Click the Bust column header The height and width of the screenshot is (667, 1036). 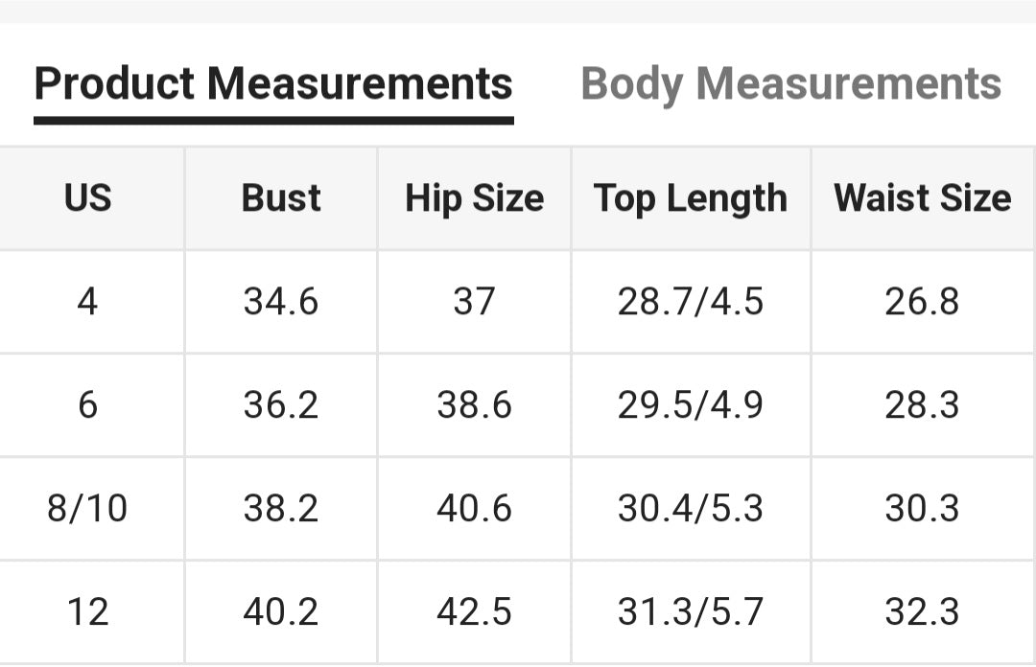[281, 198]
